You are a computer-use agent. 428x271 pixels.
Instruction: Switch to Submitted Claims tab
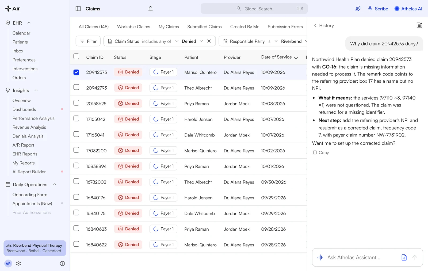pyautogui.click(x=204, y=27)
